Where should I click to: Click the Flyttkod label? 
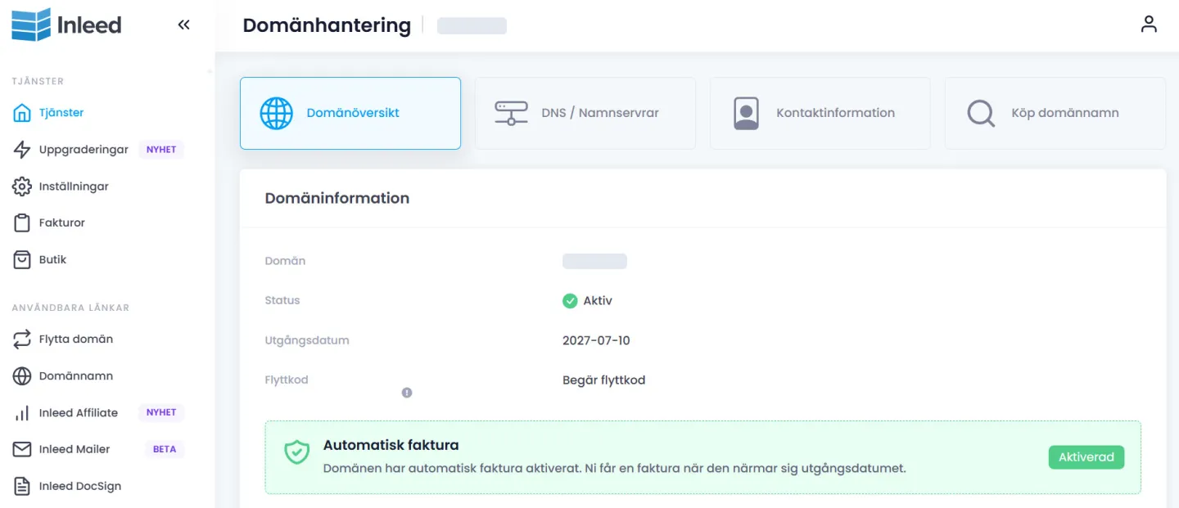(287, 380)
